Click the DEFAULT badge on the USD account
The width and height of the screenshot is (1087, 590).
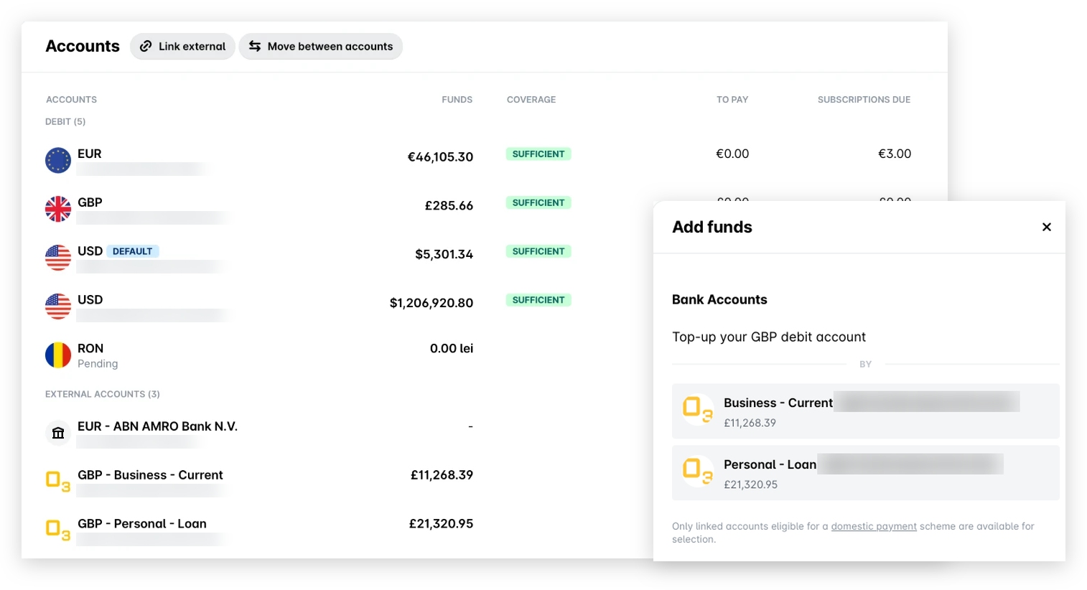(133, 251)
